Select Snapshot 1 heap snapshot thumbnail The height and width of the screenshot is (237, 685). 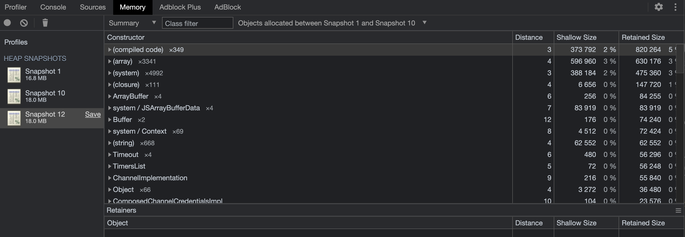tap(14, 74)
